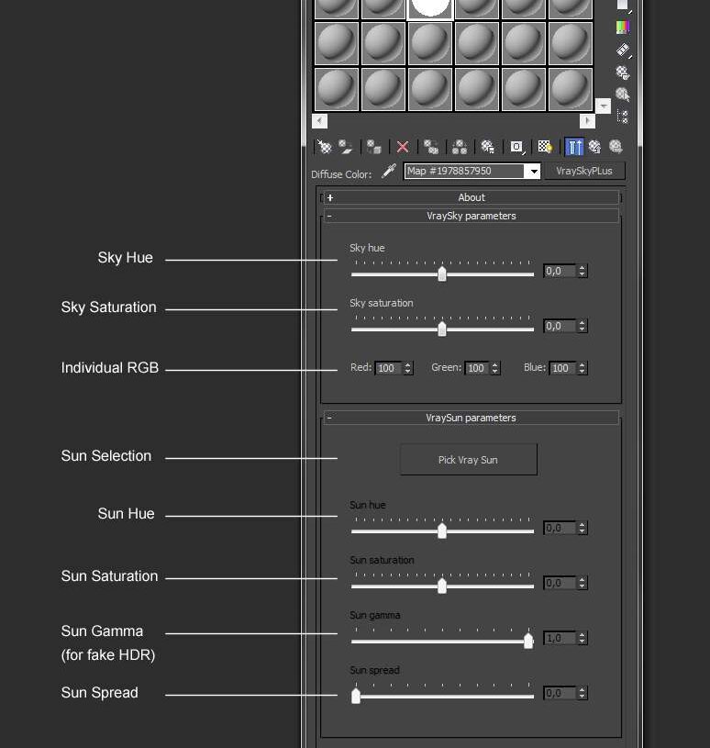Click the VraySkyPLus map type button
This screenshot has height=748, width=710.
584,171
